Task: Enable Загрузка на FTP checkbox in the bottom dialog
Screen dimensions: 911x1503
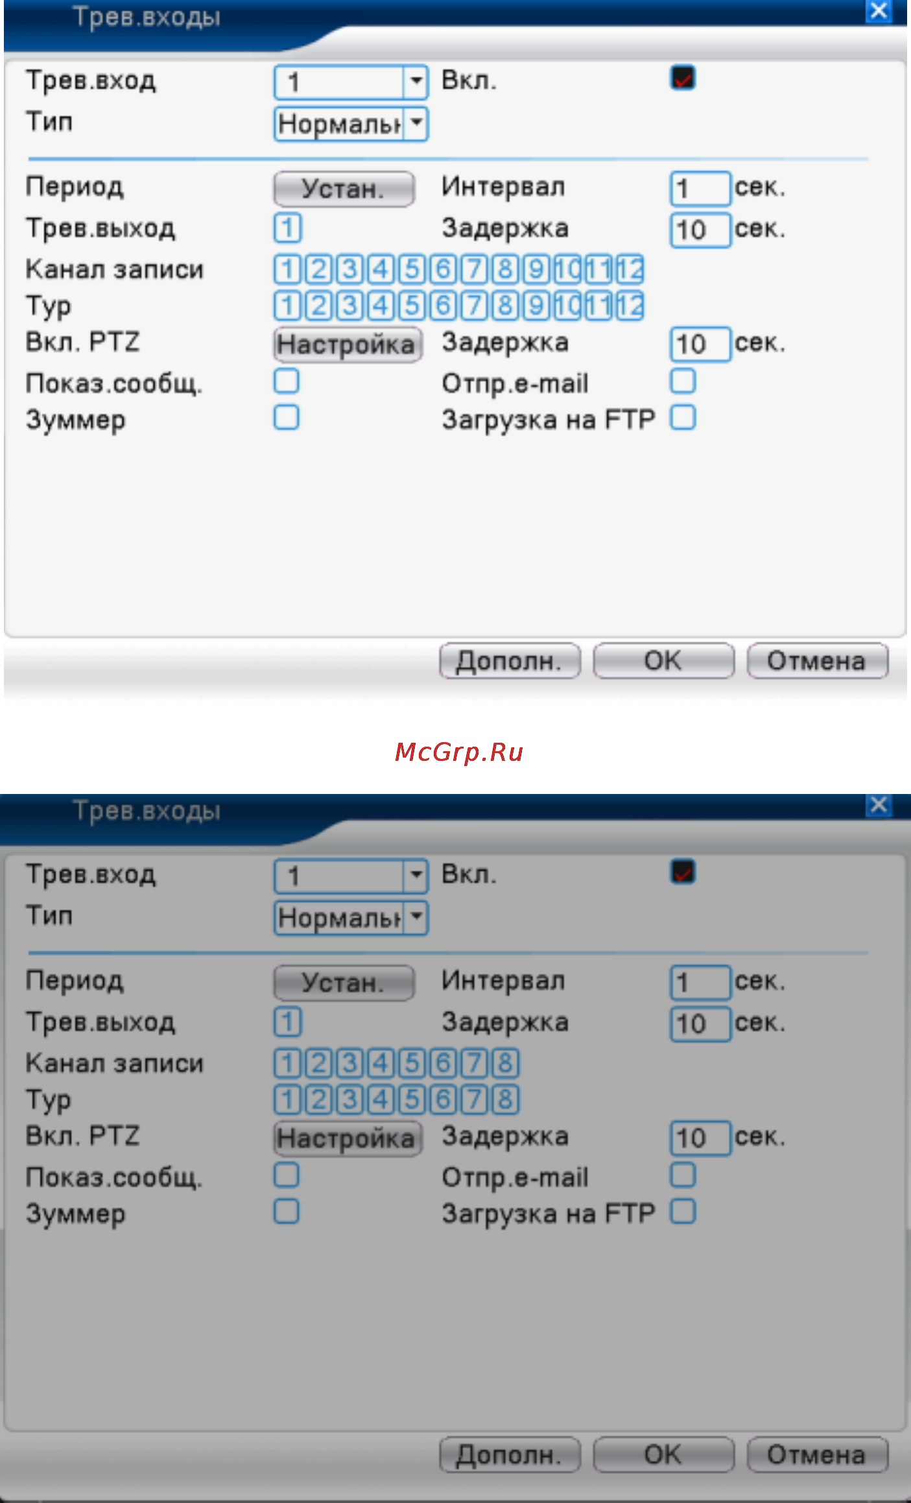Action: point(683,1212)
